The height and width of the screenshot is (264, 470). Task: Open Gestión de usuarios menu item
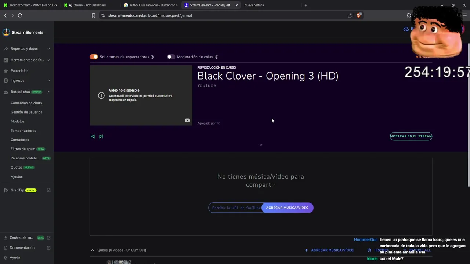tap(26, 112)
